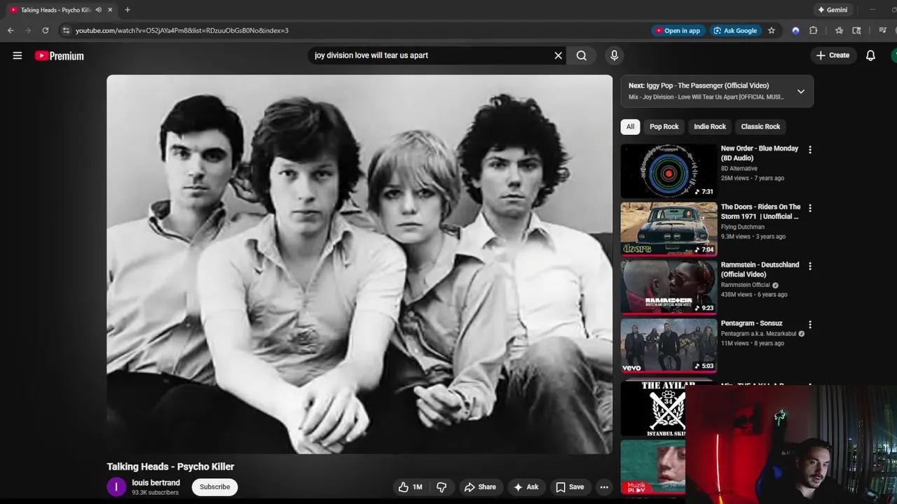Run search with magnifier button
Image resolution: width=897 pixels, height=504 pixels.
tap(582, 55)
